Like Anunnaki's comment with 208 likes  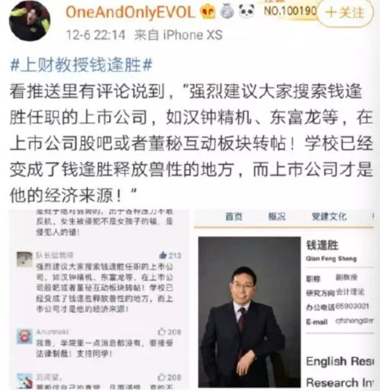pos(162,332)
